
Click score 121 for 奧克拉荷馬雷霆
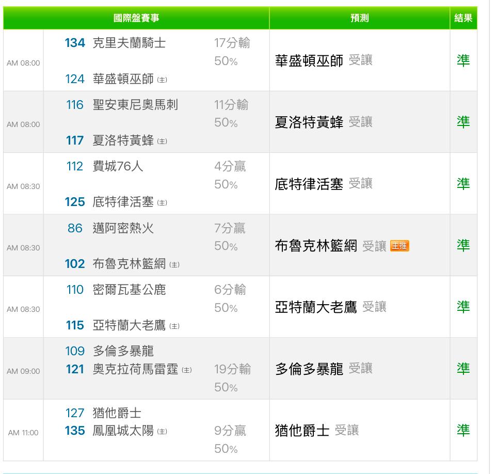75,369
